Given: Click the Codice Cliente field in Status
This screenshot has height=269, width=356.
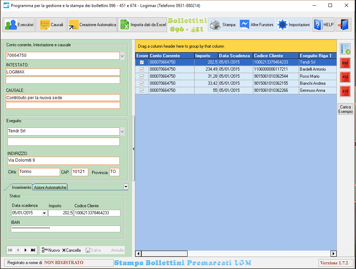Looking at the screenshot, I should [97, 213].
